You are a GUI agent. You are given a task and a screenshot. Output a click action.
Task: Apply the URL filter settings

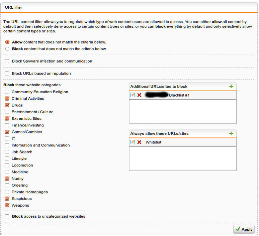coord(244,229)
